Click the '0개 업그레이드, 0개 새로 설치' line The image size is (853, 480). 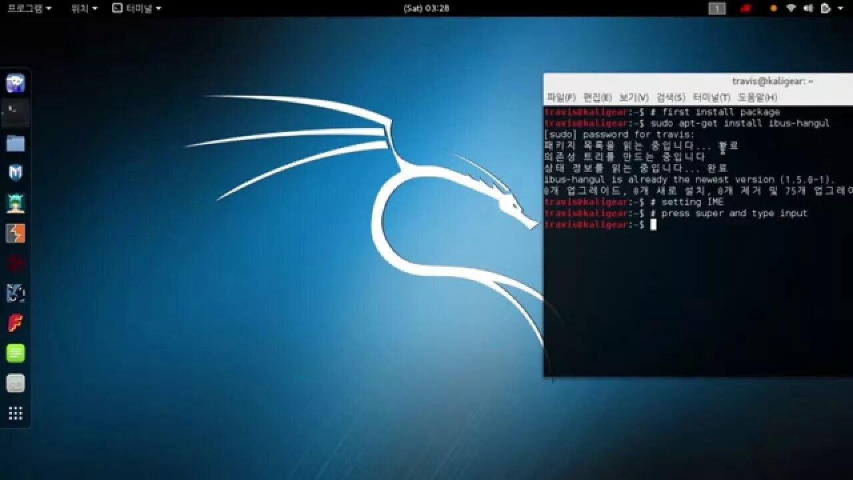coord(698,191)
